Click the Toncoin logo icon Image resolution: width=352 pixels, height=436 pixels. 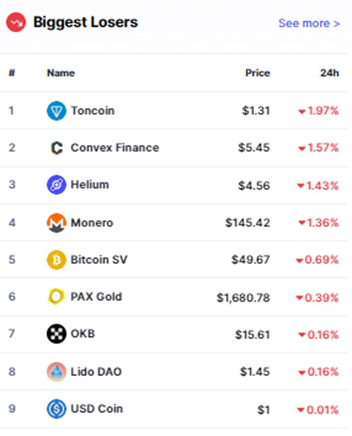pyautogui.click(x=57, y=111)
